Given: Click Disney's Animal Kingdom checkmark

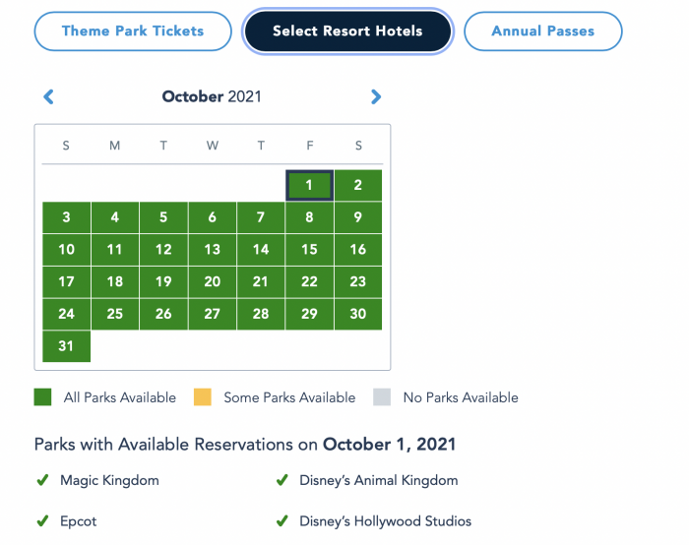Looking at the screenshot, I should [x=282, y=481].
